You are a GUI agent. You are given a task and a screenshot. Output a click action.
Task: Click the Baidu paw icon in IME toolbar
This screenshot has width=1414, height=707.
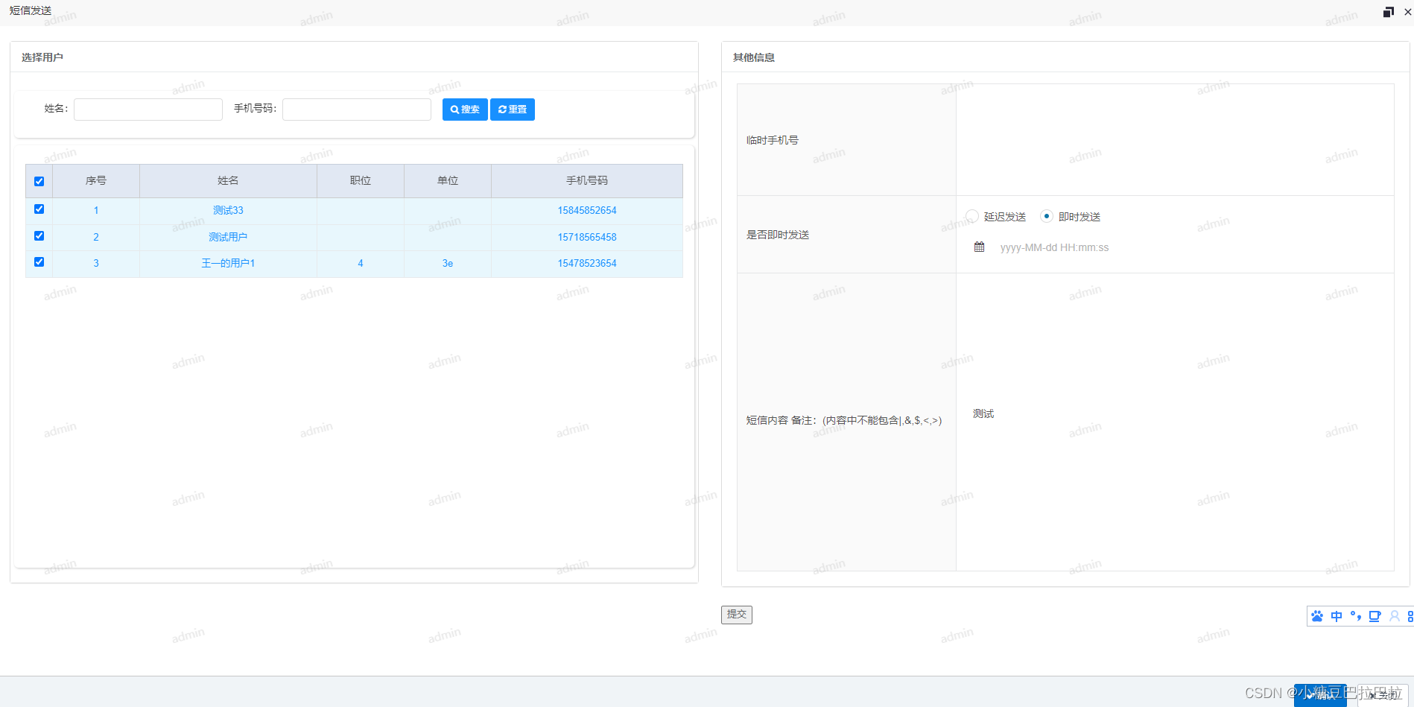pyautogui.click(x=1317, y=616)
